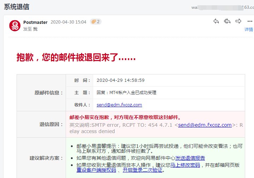Viewport: 254px width, 178px height.
Task: Open the 重设客户端授权码 link
Action: pyautogui.click(x=96, y=170)
